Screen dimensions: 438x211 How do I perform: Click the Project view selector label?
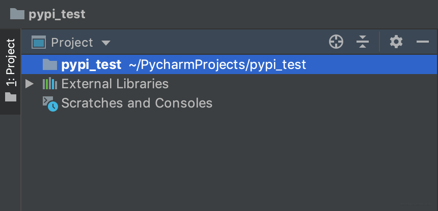coord(72,43)
